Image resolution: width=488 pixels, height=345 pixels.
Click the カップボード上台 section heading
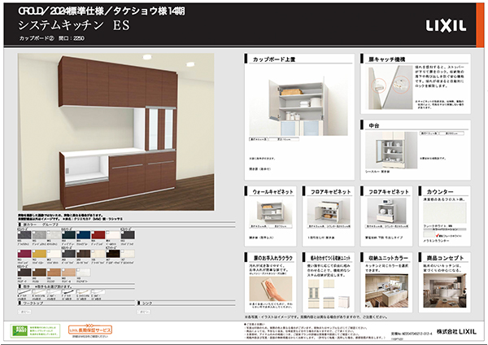[274, 59]
